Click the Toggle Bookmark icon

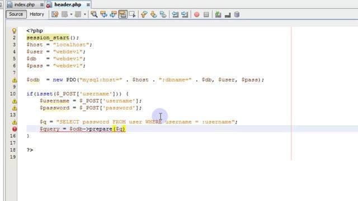[x=163, y=15]
